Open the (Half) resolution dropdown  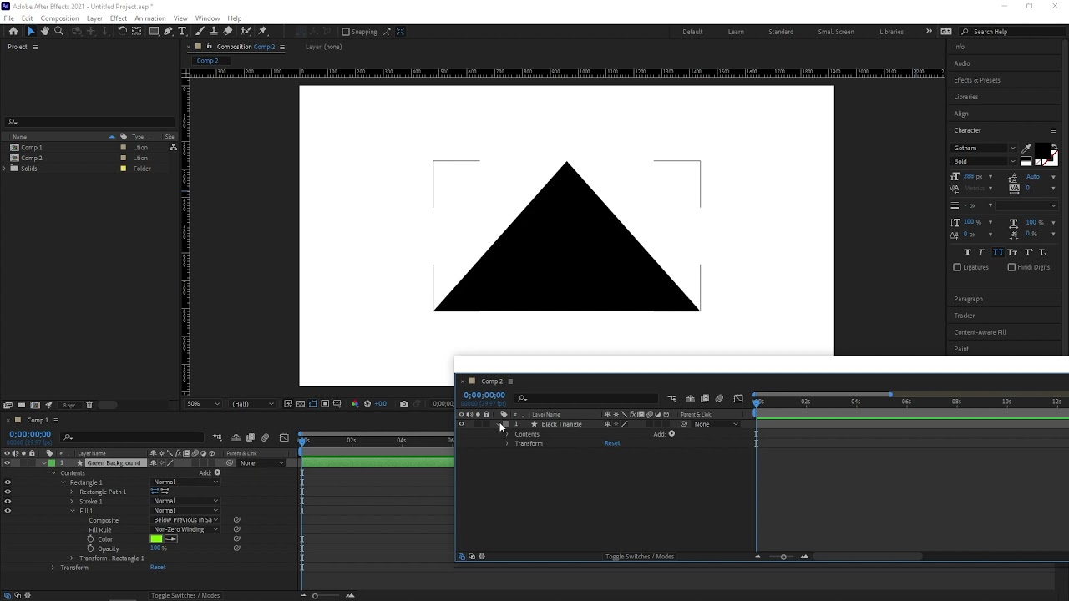[x=252, y=404]
